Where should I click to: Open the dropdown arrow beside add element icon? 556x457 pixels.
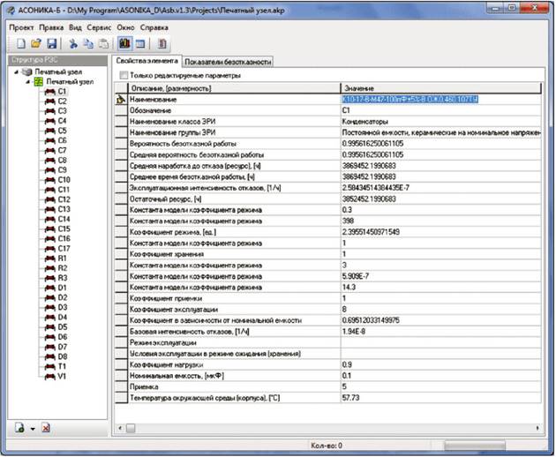tap(32, 429)
